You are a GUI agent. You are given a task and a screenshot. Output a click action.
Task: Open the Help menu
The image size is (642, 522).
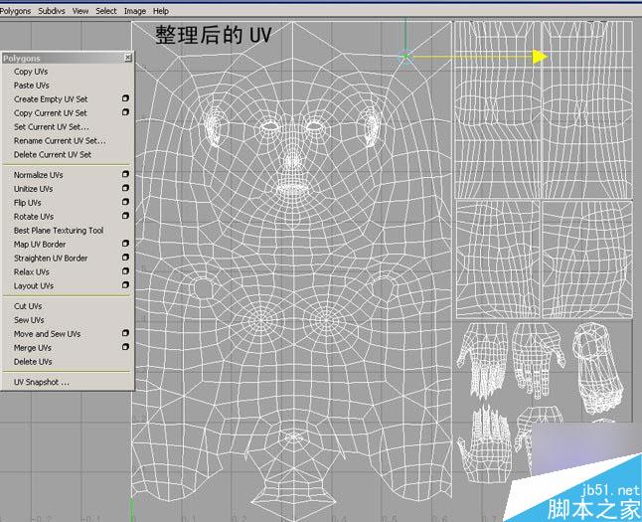pyautogui.click(x=161, y=11)
